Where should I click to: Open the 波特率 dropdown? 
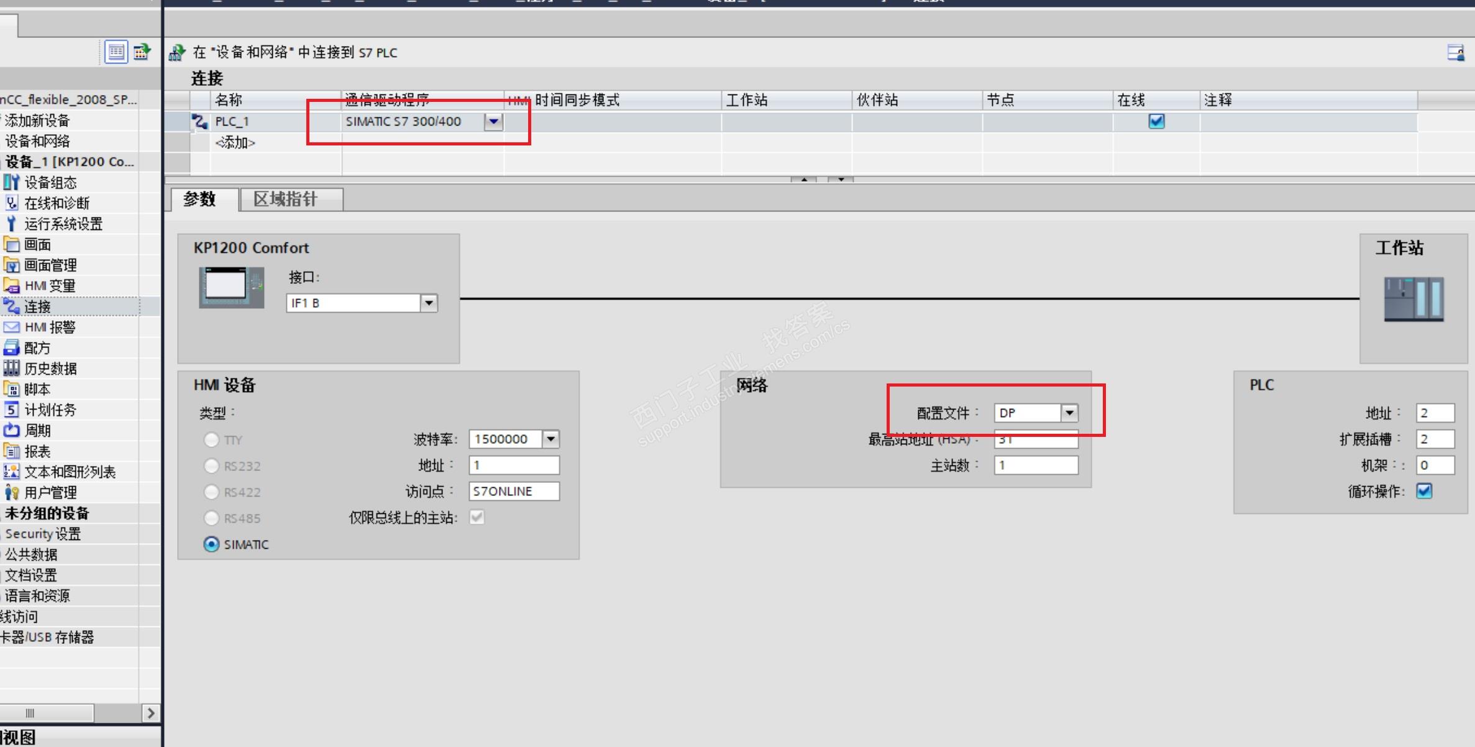[x=550, y=439]
